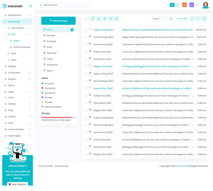The image size is (213, 191).
Task: Open the Privacy Policy footer link
Action: coord(46,166)
